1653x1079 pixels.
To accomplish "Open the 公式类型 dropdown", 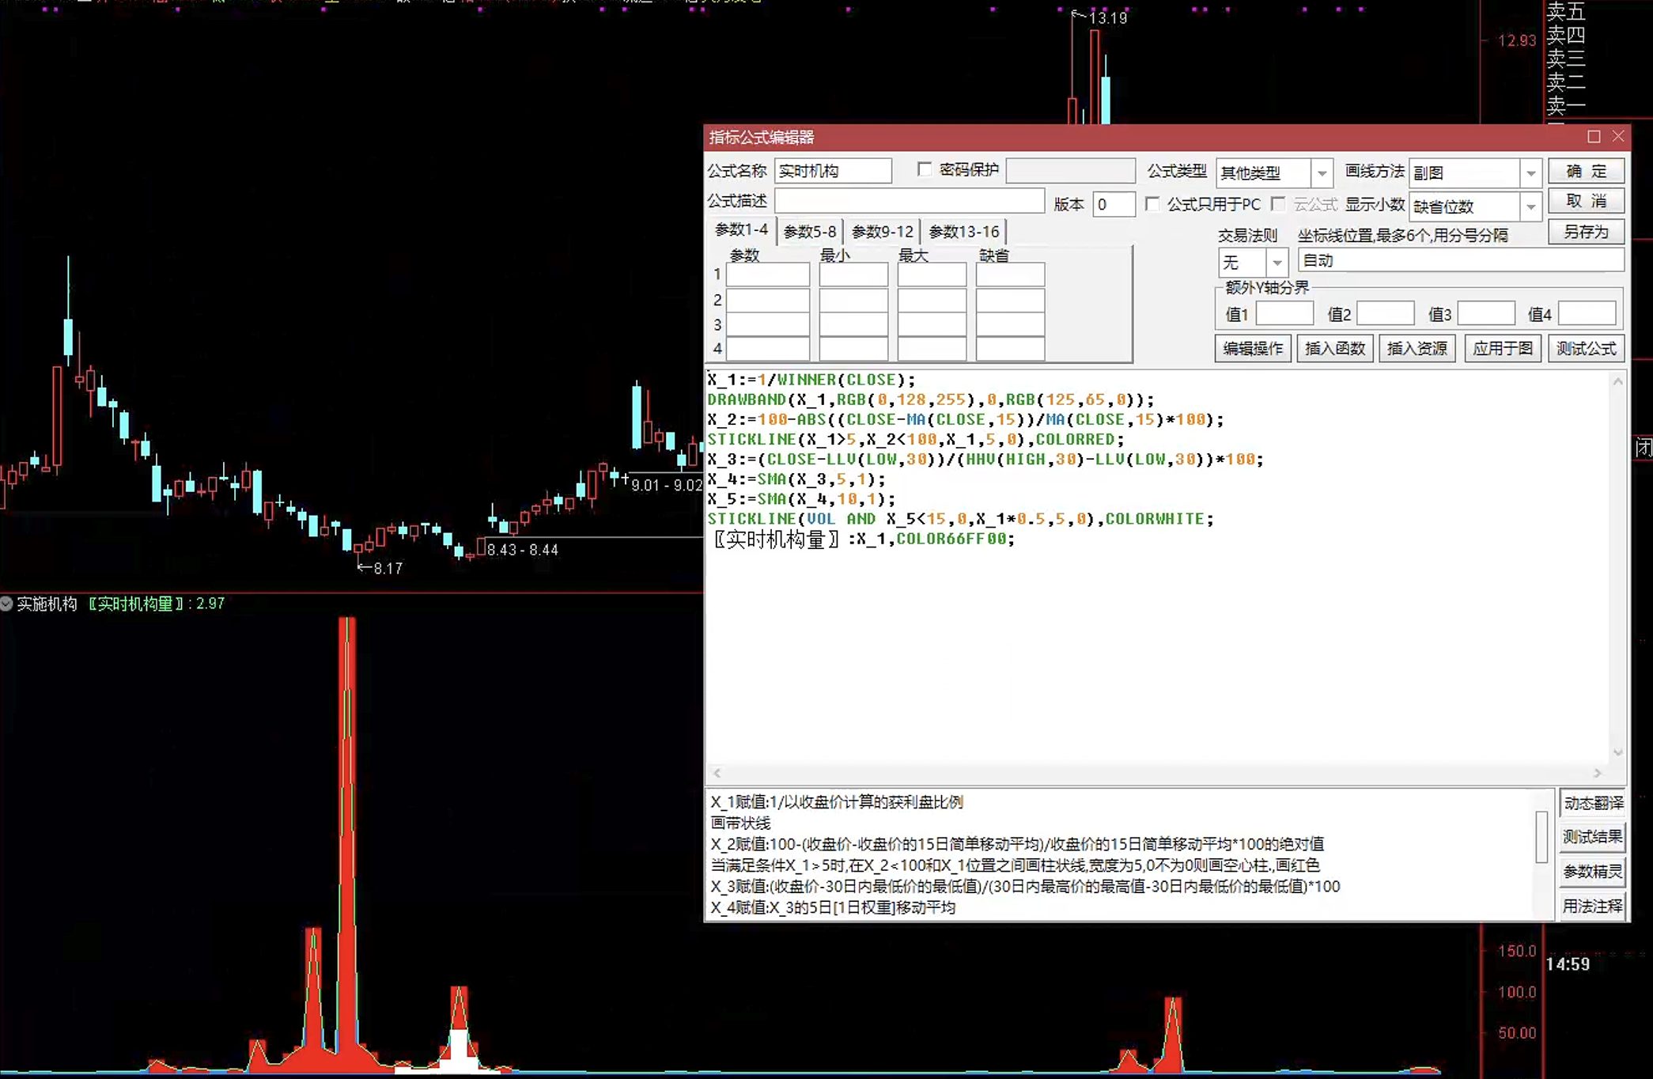I will pyautogui.click(x=1322, y=172).
